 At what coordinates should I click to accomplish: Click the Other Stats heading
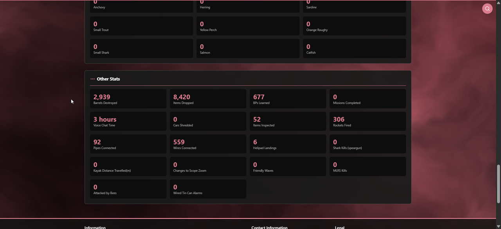point(108,79)
